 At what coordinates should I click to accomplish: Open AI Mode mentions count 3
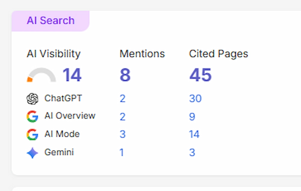click(123, 134)
